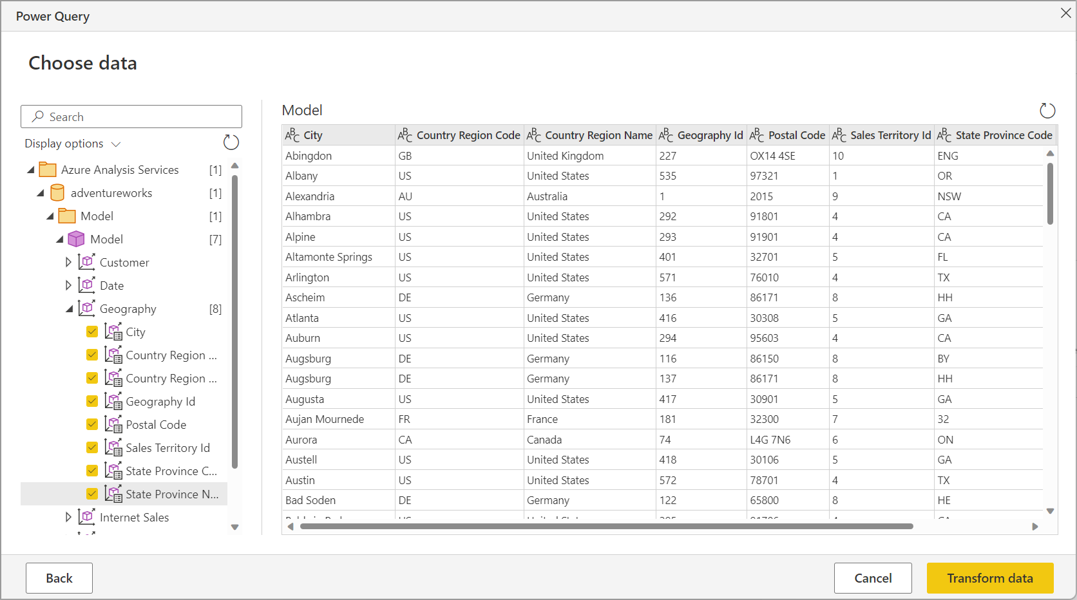Select the L4G 7N6 postal code cell
The height and width of the screenshot is (600, 1077).
[x=788, y=440]
